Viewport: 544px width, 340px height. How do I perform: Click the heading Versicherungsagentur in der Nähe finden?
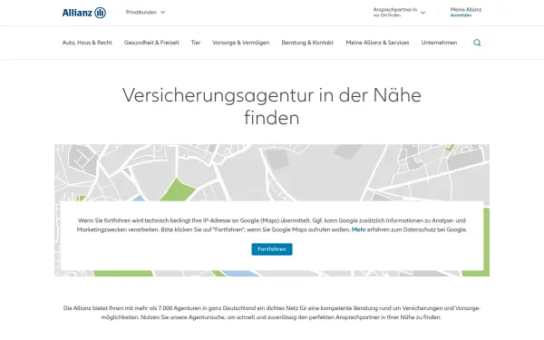[272, 106]
